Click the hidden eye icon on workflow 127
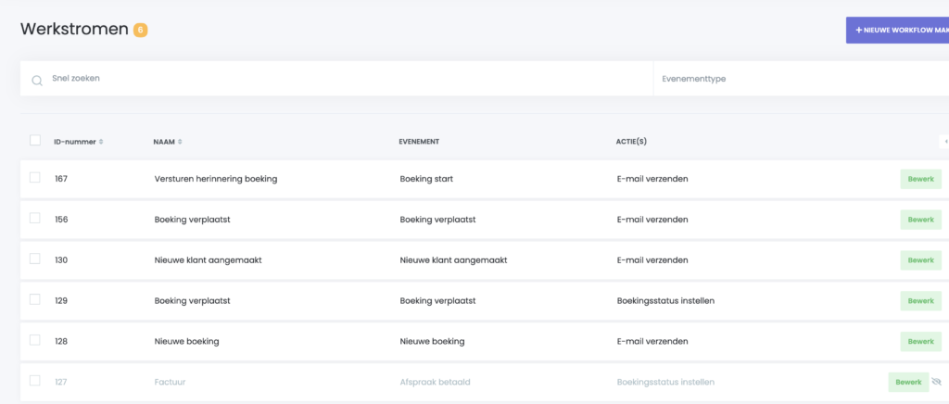The height and width of the screenshot is (404, 949). [936, 382]
